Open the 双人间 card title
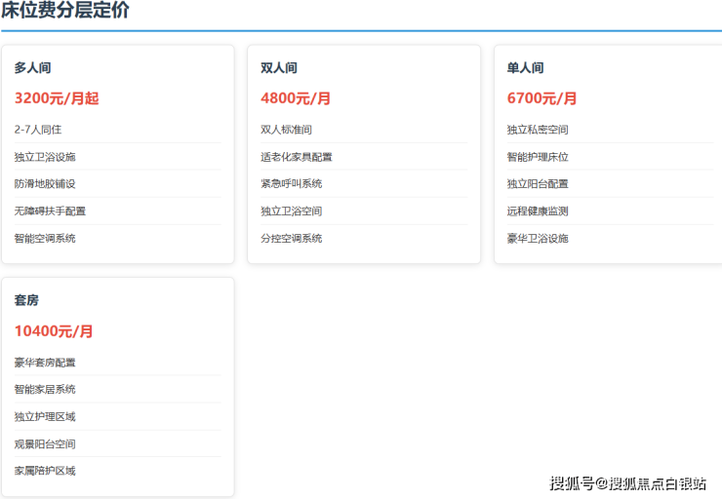722x499 pixels. click(x=278, y=68)
